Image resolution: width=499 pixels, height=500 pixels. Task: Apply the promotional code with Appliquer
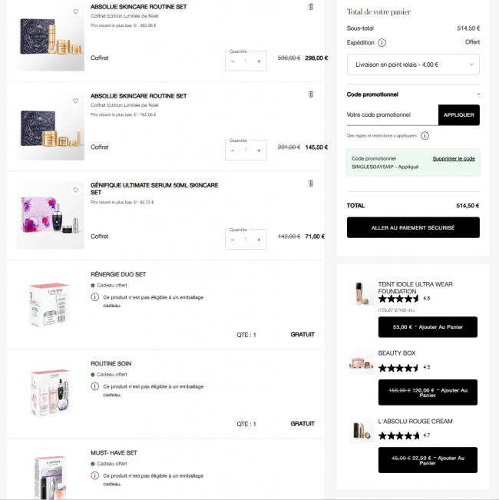point(459,114)
